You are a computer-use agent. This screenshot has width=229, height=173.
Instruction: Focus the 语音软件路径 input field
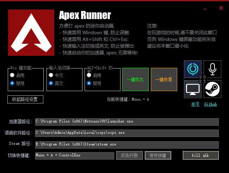(x=127, y=133)
